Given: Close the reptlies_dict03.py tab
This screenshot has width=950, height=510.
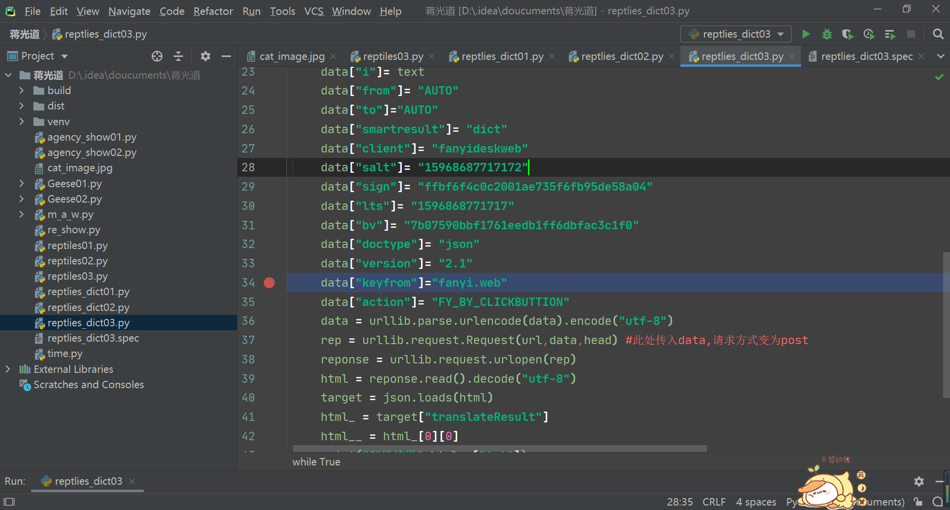Looking at the screenshot, I should (792, 56).
